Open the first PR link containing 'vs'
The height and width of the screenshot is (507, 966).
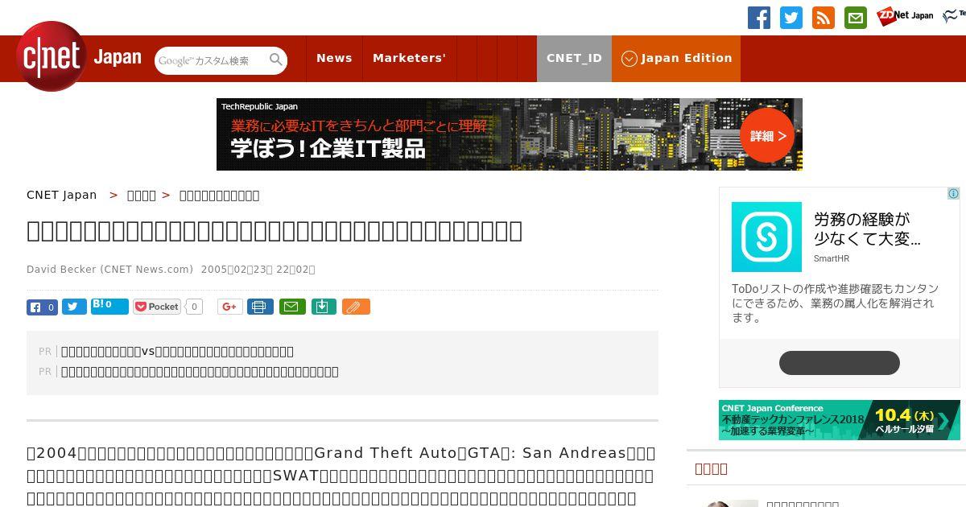click(x=177, y=351)
